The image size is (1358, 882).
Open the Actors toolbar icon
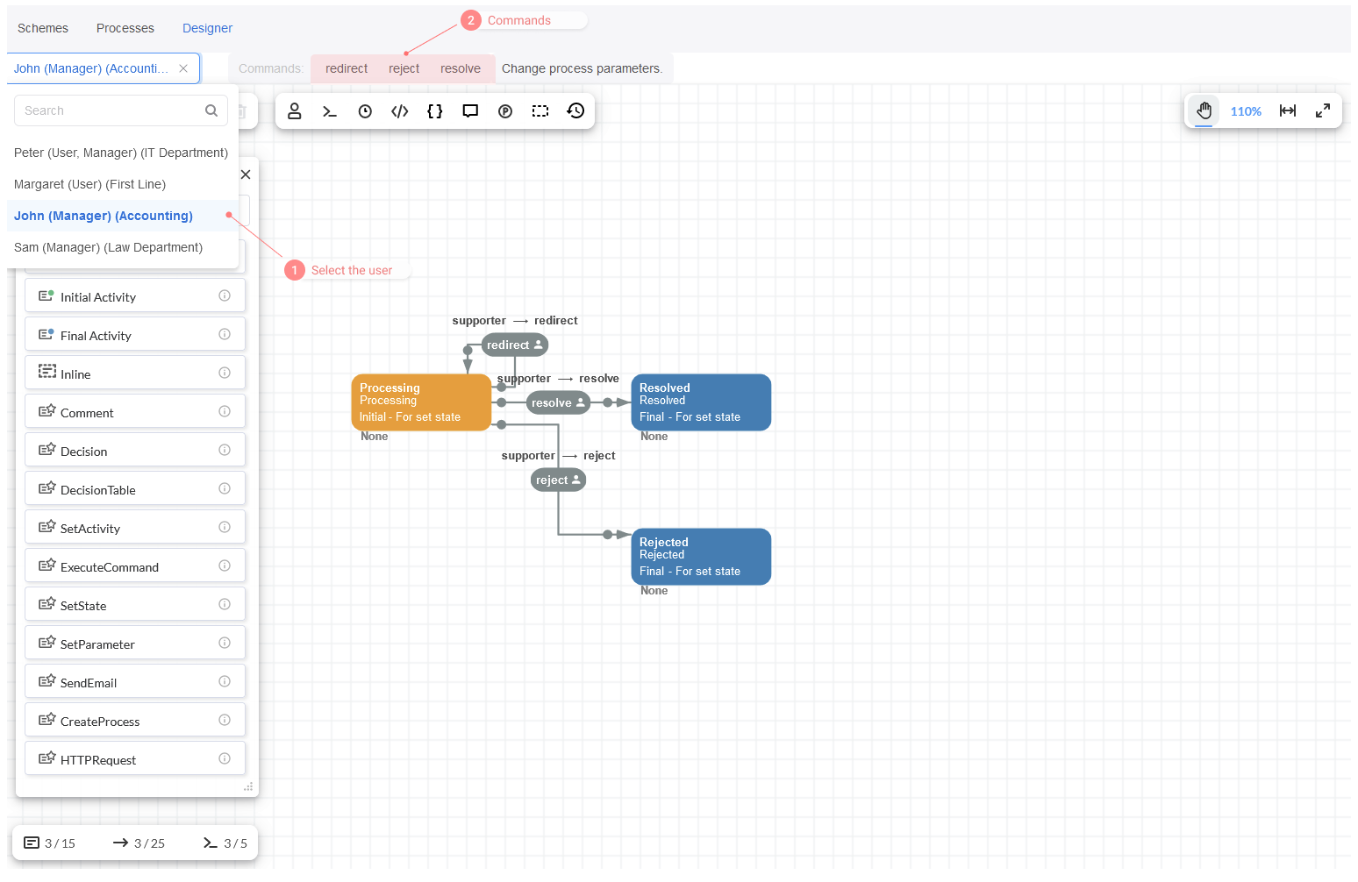[295, 111]
